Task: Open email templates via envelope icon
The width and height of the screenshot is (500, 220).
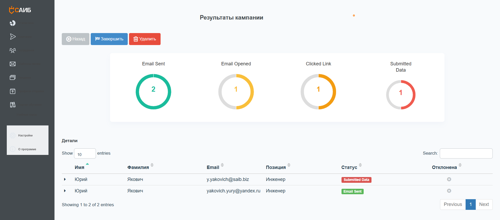Action: (x=13, y=64)
